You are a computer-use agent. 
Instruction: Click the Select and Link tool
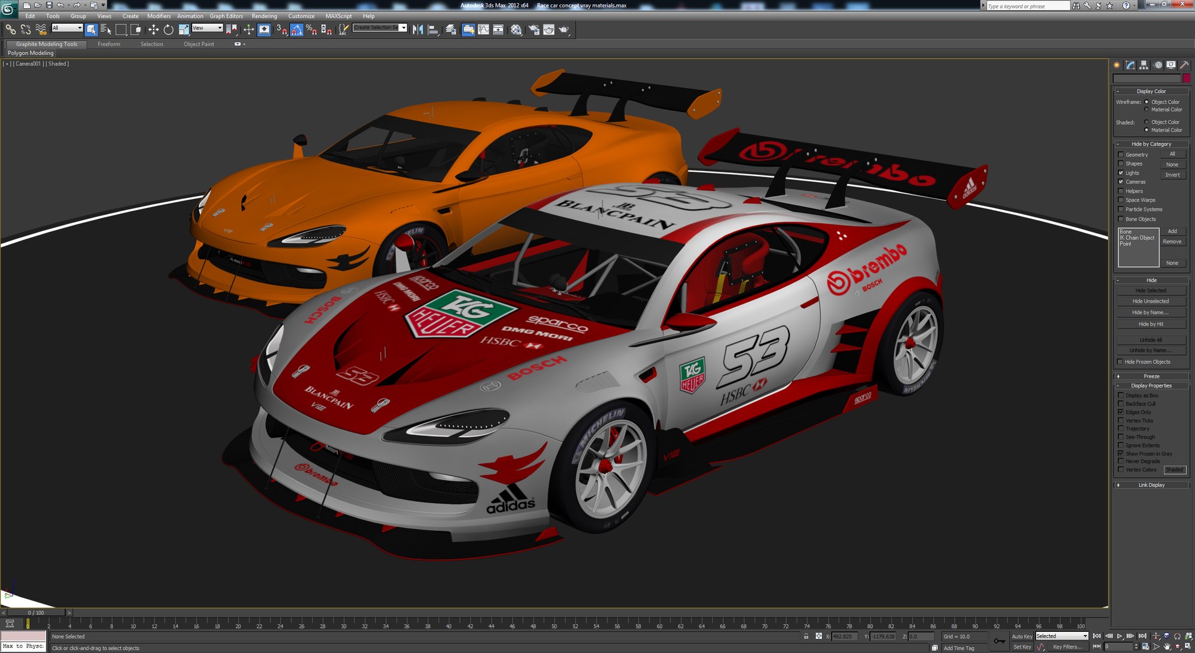11,29
